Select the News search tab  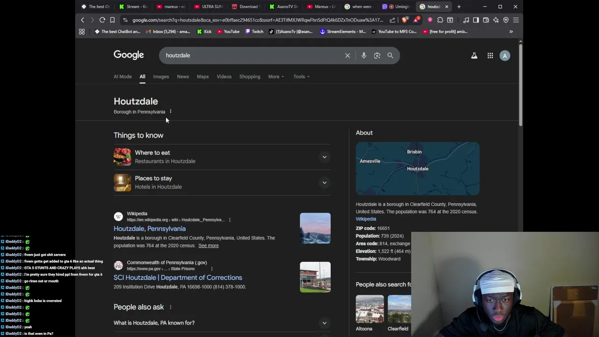(x=183, y=77)
